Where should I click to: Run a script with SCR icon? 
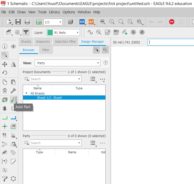point(82,22)
